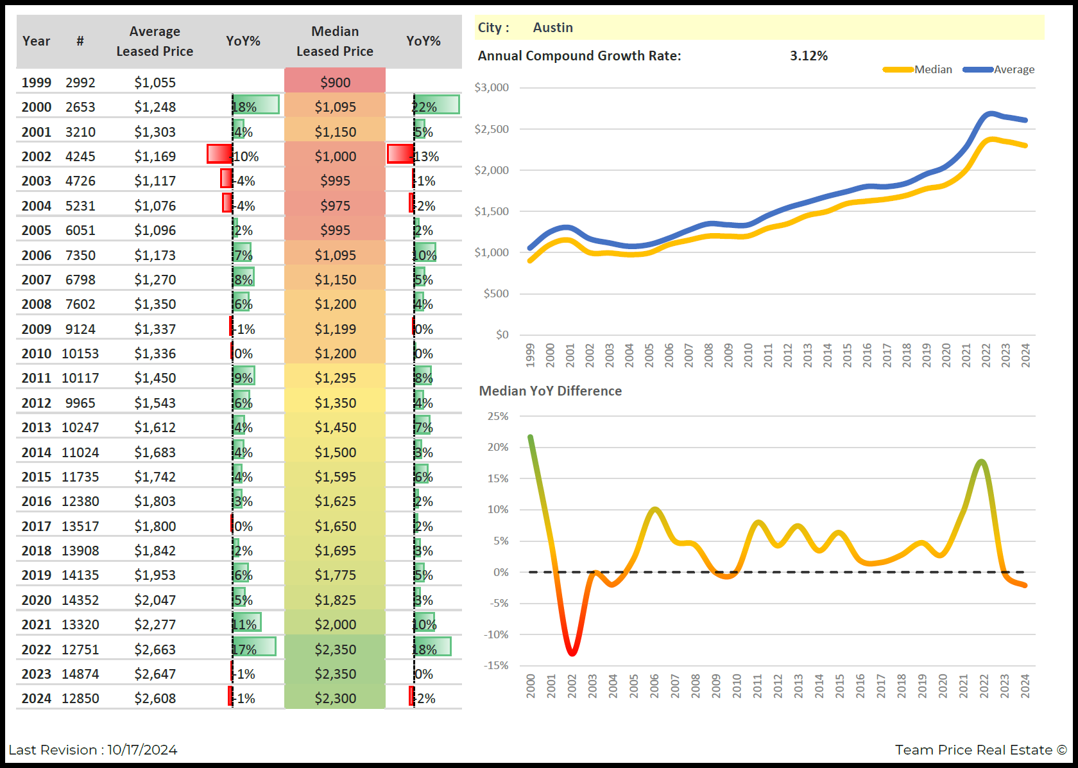Click the Median YoY Difference chart title
The width and height of the screenshot is (1078, 768).
tap(550, 391)
